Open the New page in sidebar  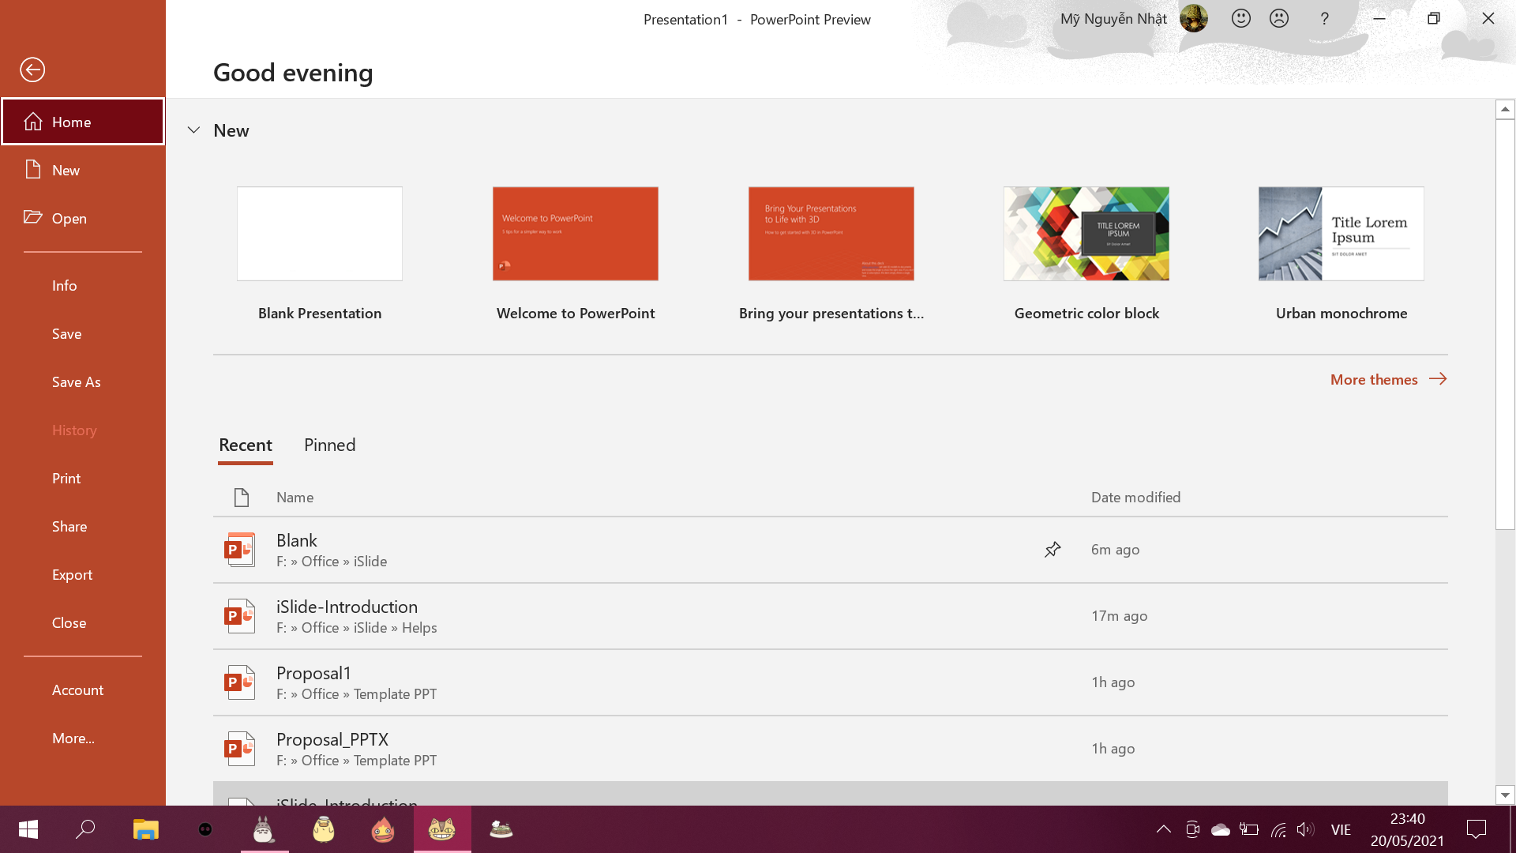(x=83, y=170)
